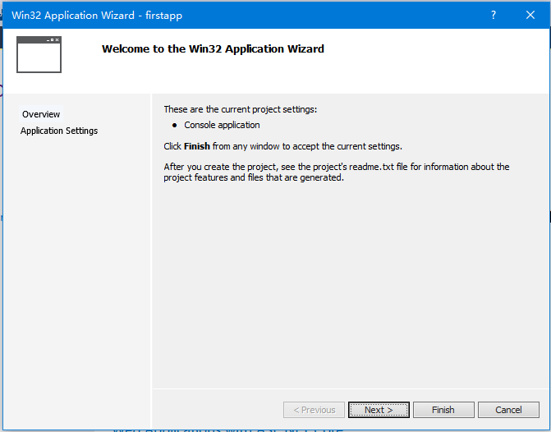This screenshot has width=551, height=432.
Task: Click the 'from any window to accept' sentence
Action: coord(307,146)
